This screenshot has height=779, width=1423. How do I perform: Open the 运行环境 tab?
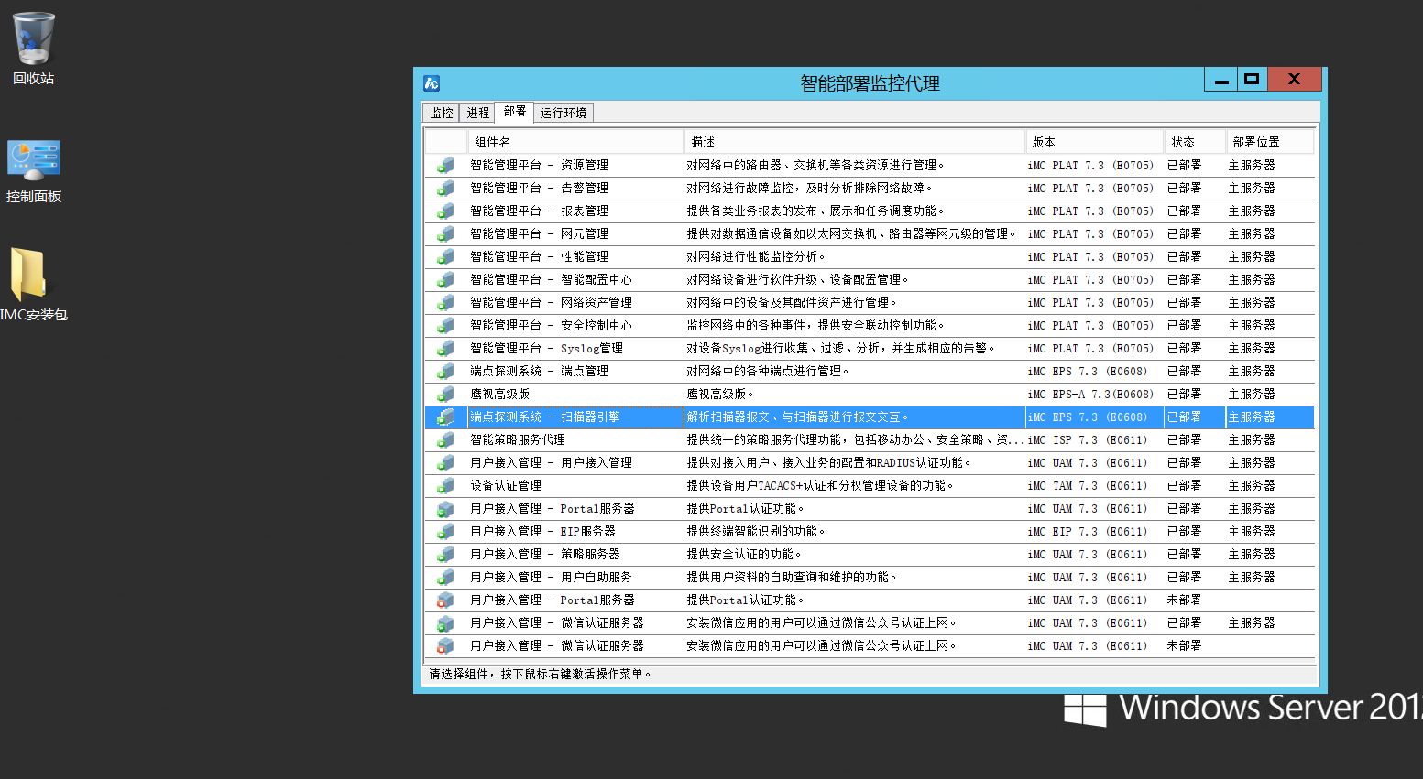click(564, 113)
